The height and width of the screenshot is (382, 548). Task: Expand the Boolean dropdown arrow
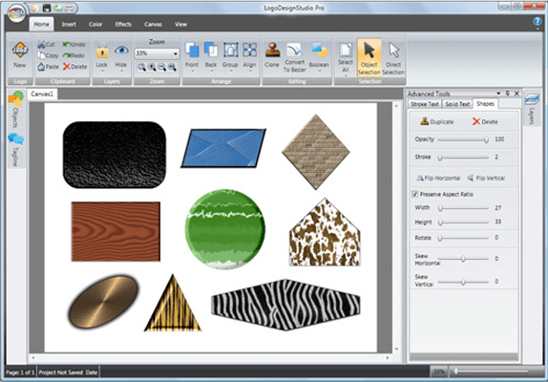coord(319,71)
